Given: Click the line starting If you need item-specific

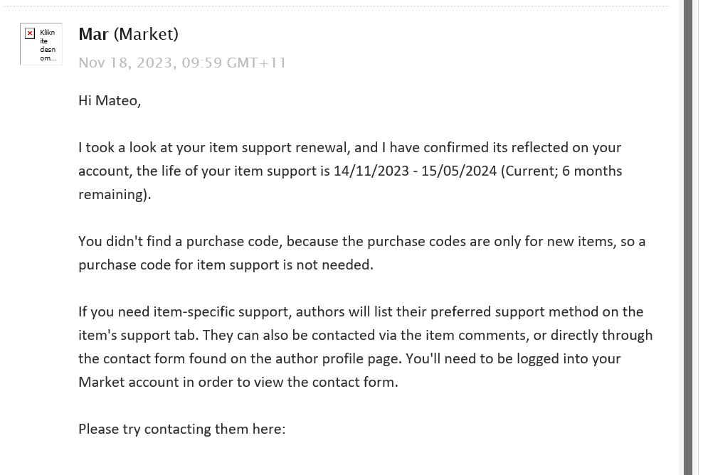Looking at the screenshot, I should pos(361,312).
